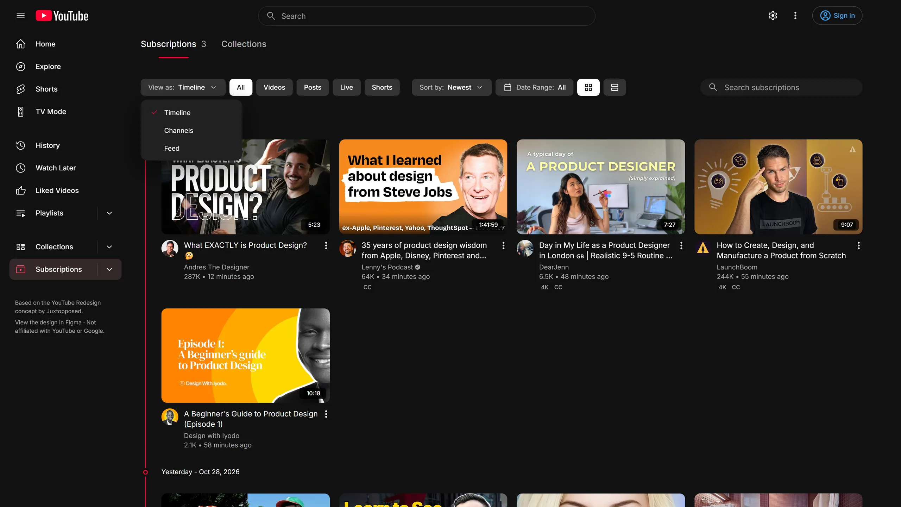Screen dimensions: 901x507
Task: Open options for How to Create, Design video
Action: 858,245
